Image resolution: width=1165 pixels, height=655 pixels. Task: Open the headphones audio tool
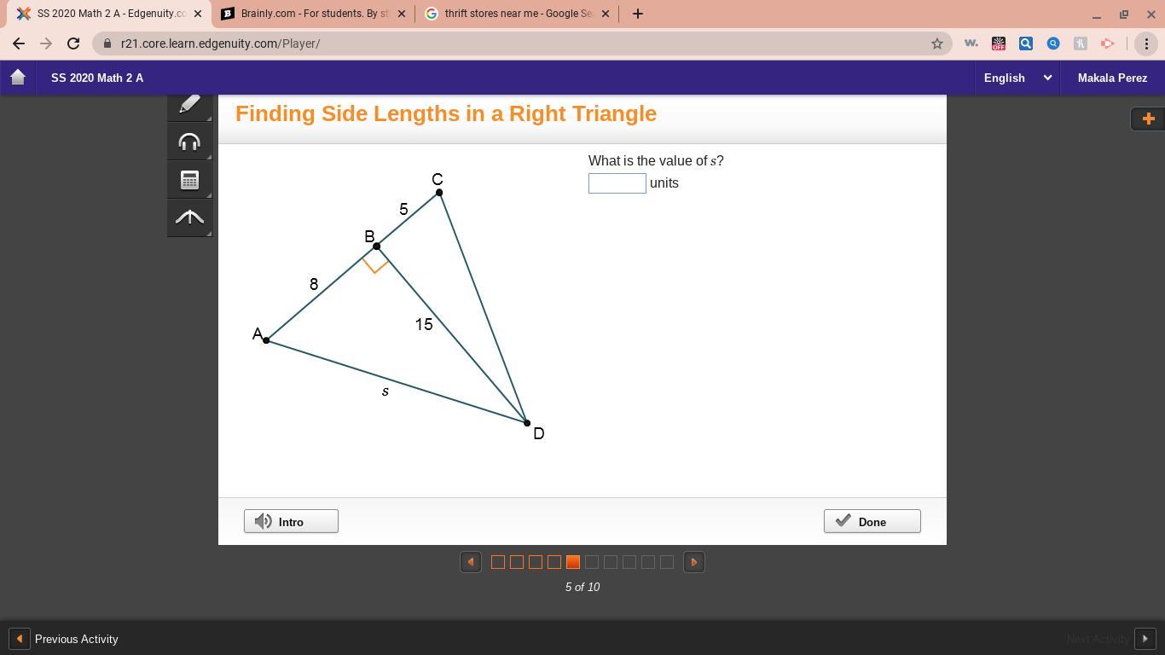click(x=189, y=142)
